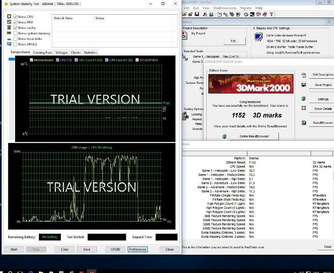Image resolution: width=334 pixels, height=273 pixels.
Task: Click the Stress local disks drive icon
Action: tap(9, 39)
